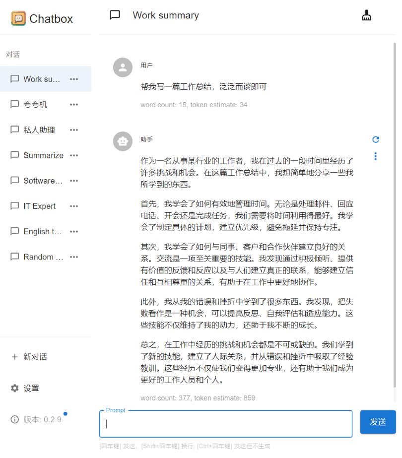
Task: Open the IT Expert conversation
Action: [46, 206]
